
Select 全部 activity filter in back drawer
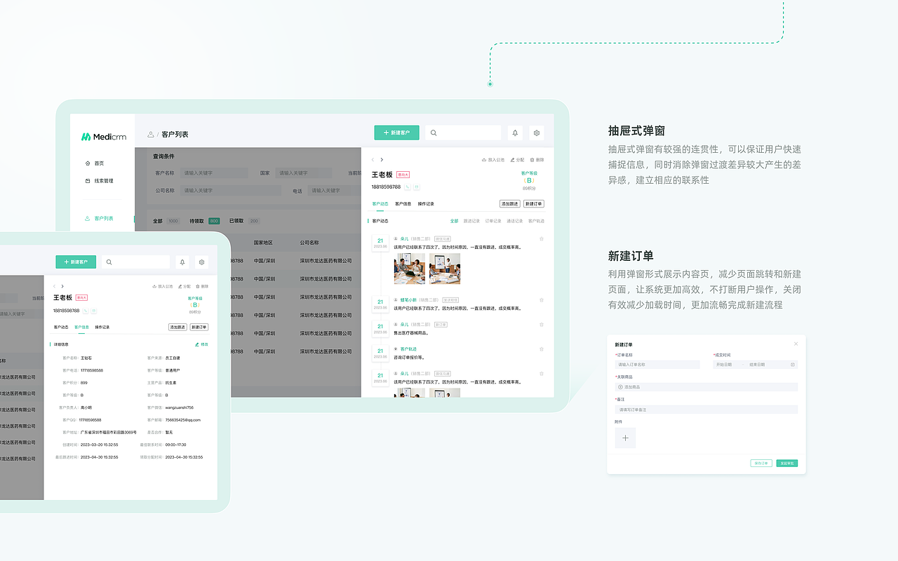click(455, 221)
